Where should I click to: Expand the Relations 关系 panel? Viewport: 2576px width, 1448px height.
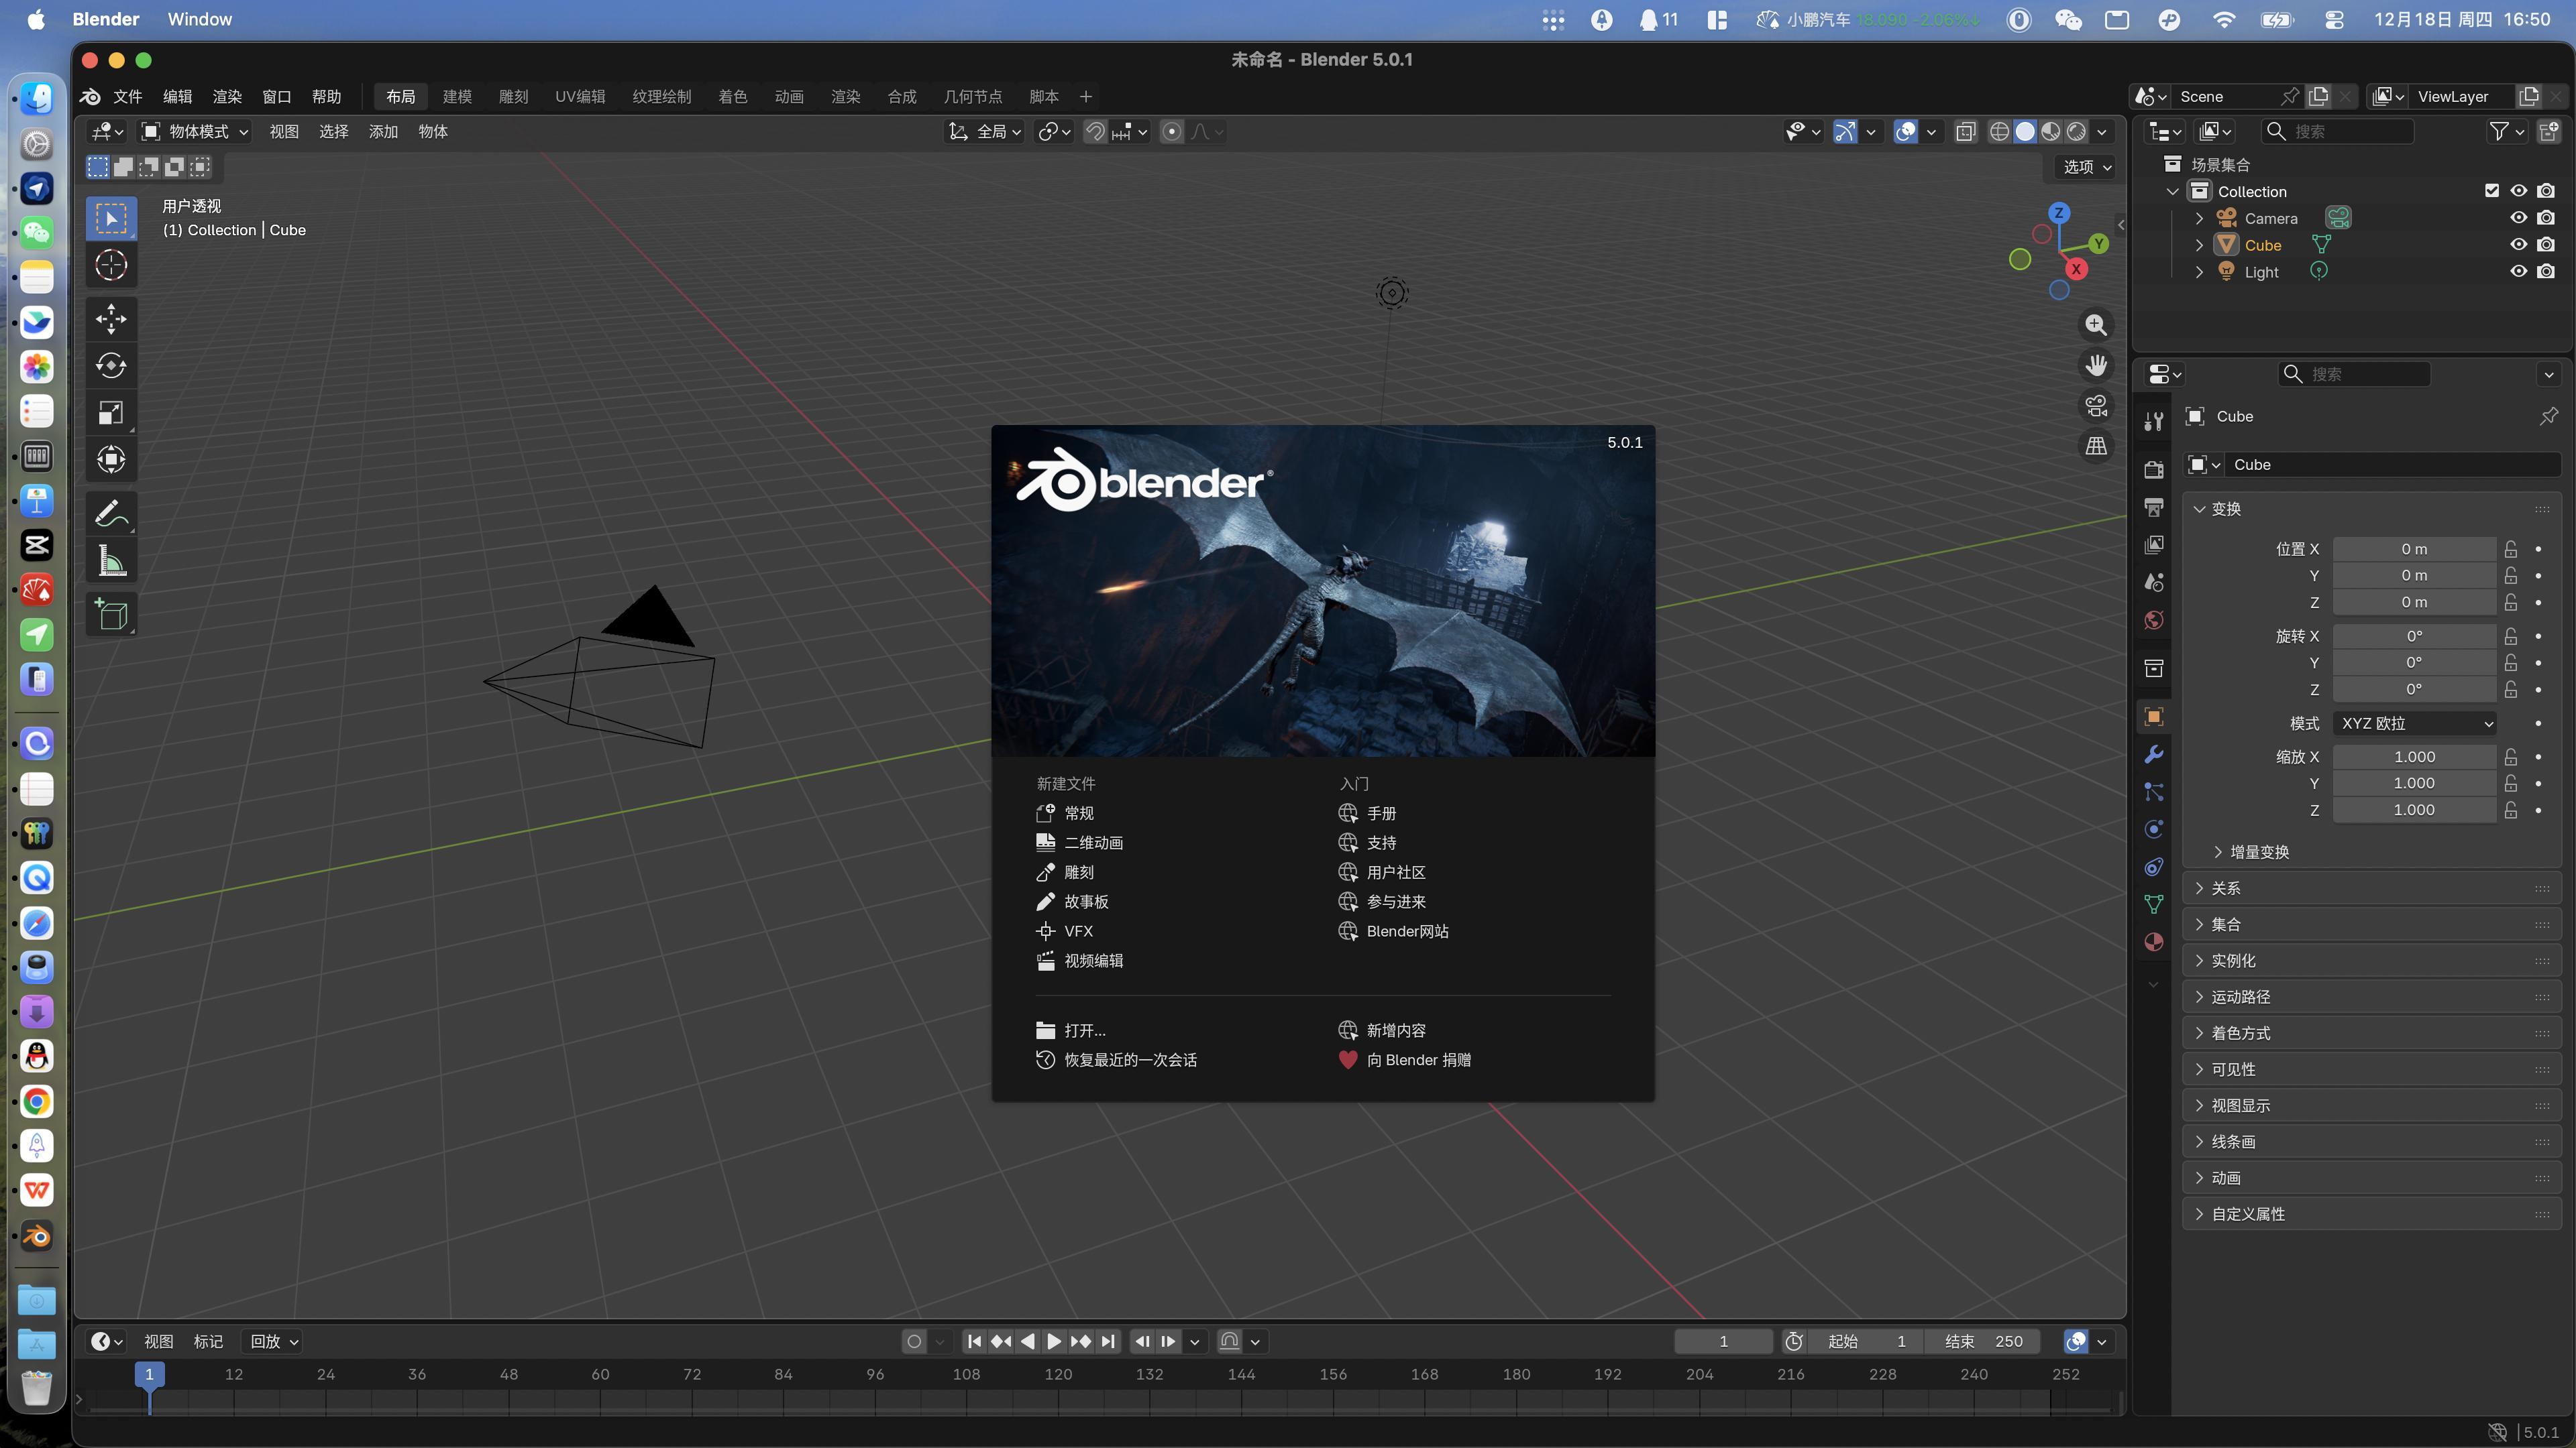tap(2225, 888)
